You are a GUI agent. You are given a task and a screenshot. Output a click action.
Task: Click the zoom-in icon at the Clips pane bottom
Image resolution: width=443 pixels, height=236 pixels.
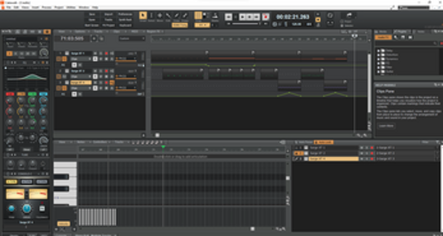(365, 135)
